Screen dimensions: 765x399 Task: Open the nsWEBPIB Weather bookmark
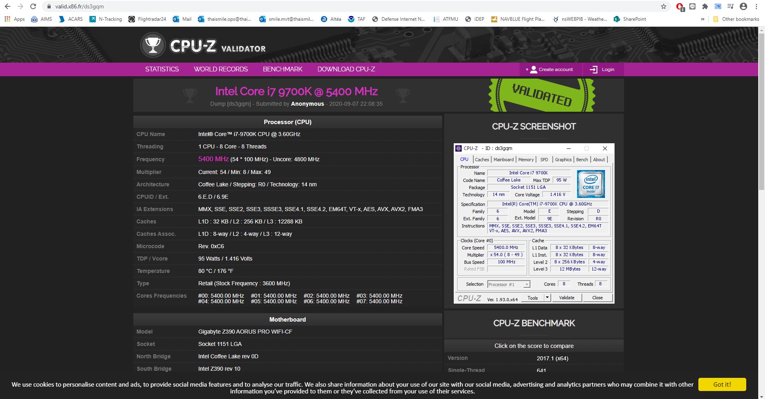point(579,19)
